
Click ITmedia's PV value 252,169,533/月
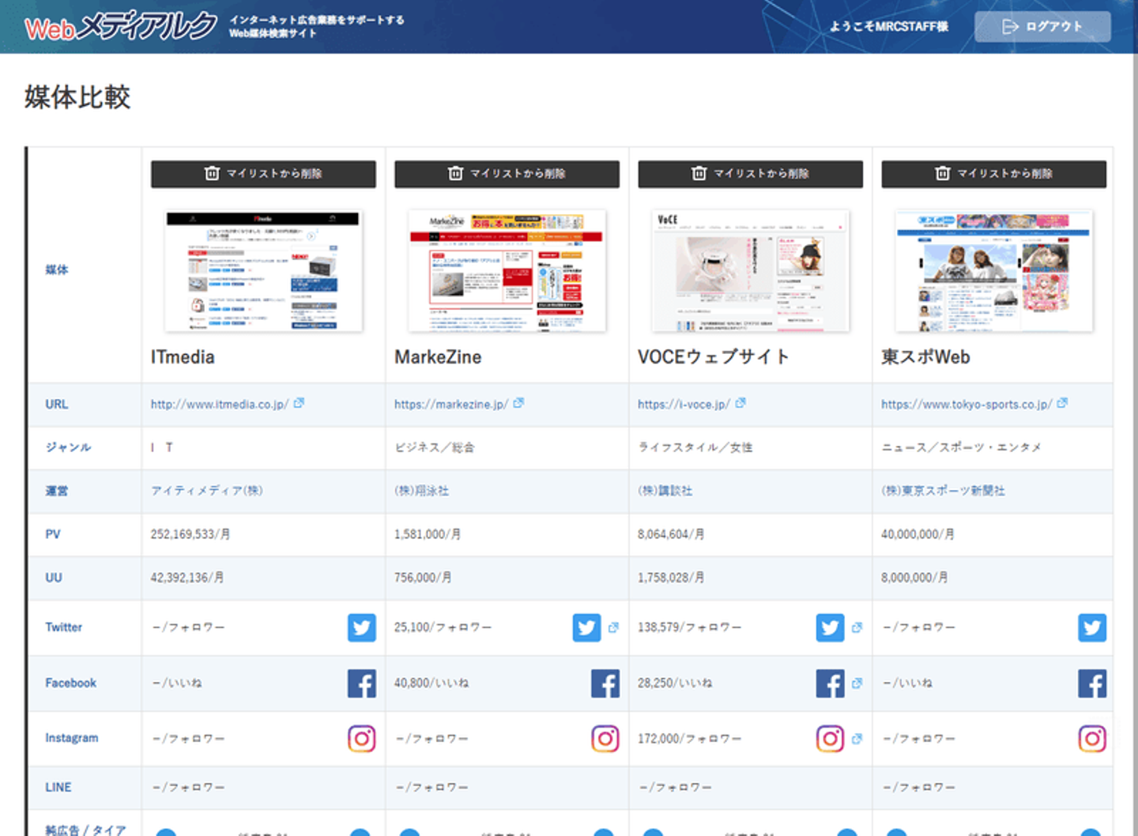190,534
